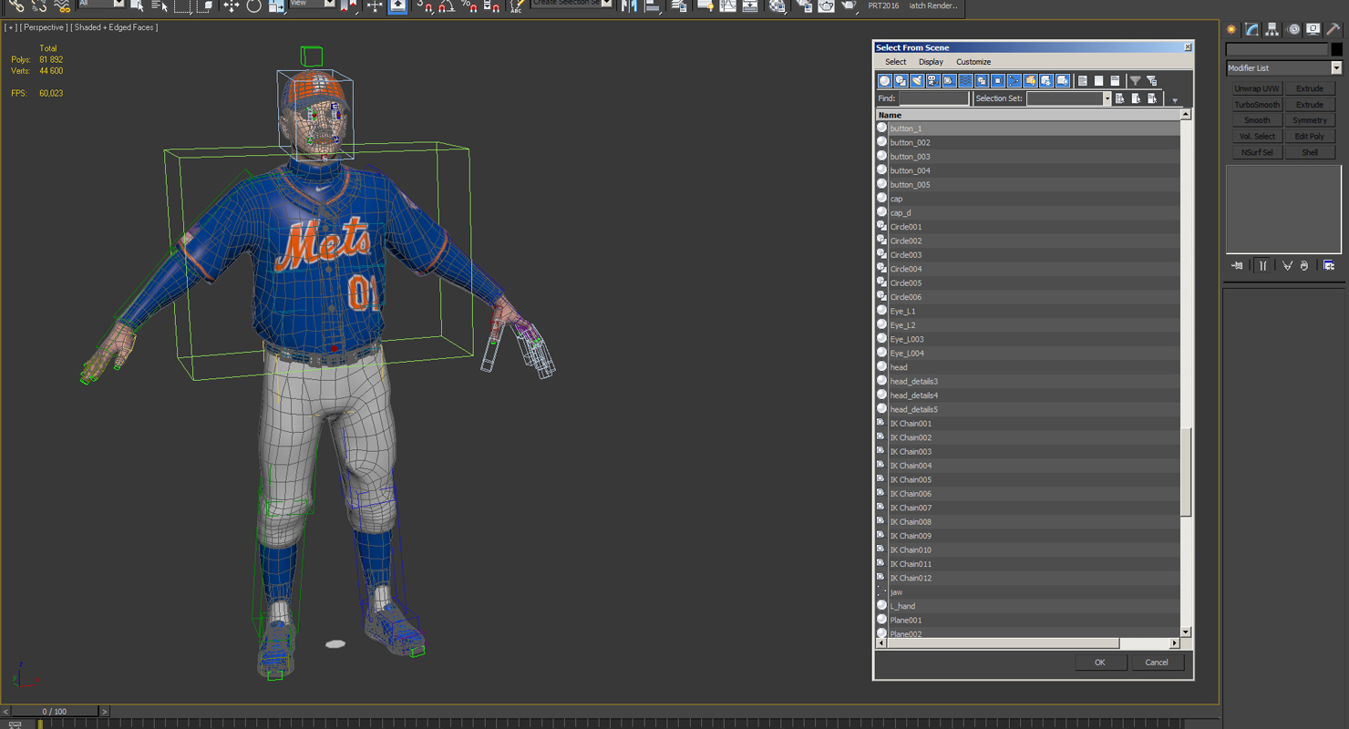This screenshot has width=1349, height=729.
Task: Click Make Unique icon below modifier stack
Action: (x=1287, y=266)
